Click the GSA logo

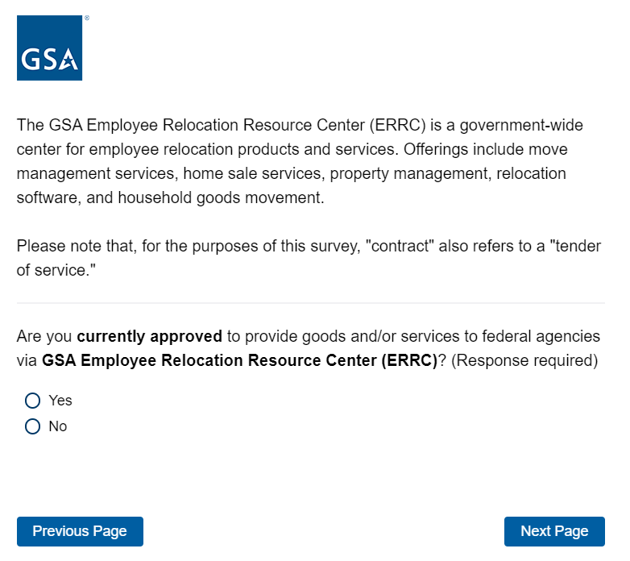tap(49, 48)
